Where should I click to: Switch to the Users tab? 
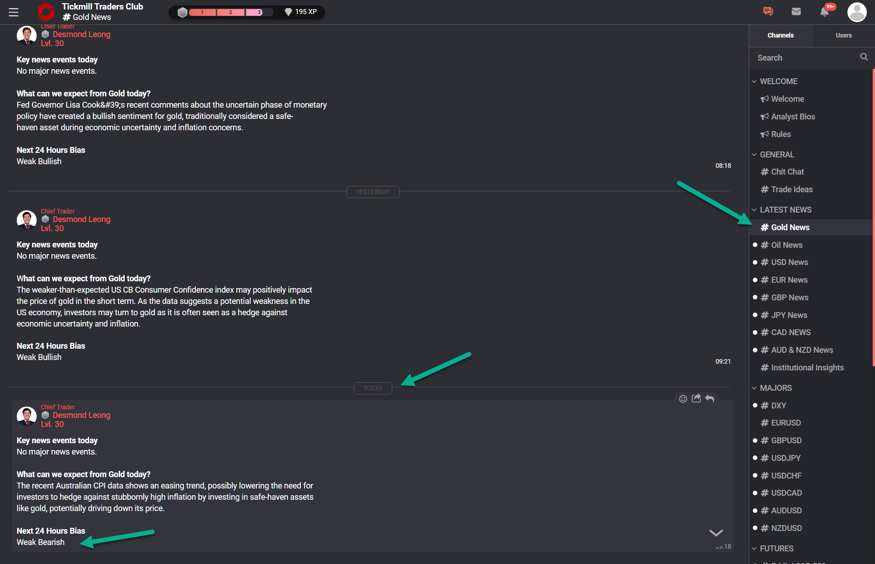click(x=843, y=35)
